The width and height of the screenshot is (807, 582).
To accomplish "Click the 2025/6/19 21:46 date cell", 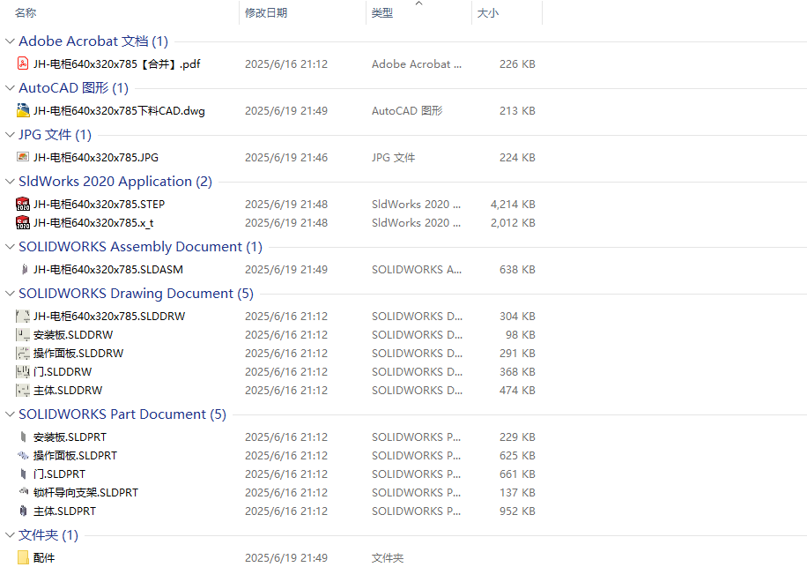I will point(286,157).
